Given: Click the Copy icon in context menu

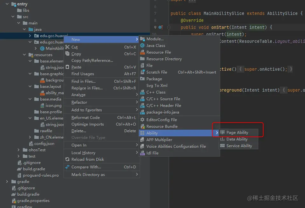Looking at the screenshot, I should click(67, 54).
